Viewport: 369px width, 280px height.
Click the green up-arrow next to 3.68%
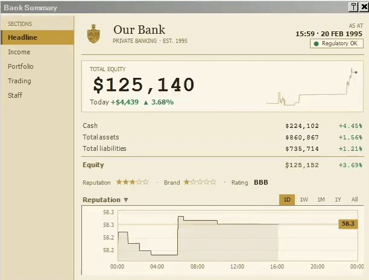click(x=146, y=103)
